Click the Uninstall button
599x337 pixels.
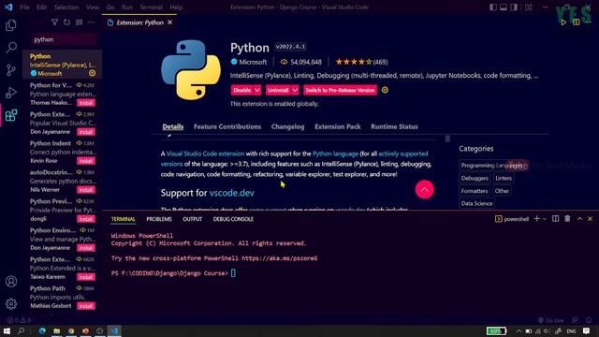[x=278, y=90]
